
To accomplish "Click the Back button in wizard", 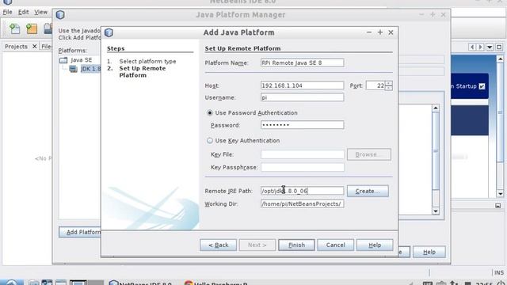I will [219, 245].
